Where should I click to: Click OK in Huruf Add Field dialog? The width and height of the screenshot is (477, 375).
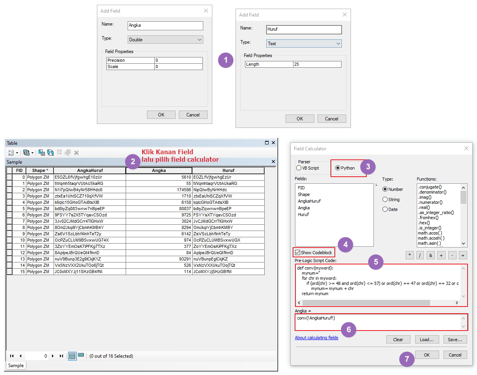[x=300, y=118]
